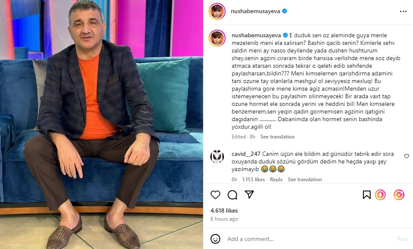Image resolution: width=413 pixels, height=249 pixels.
Task: Click the orange download extension icon
Action: tap(380, 195)
